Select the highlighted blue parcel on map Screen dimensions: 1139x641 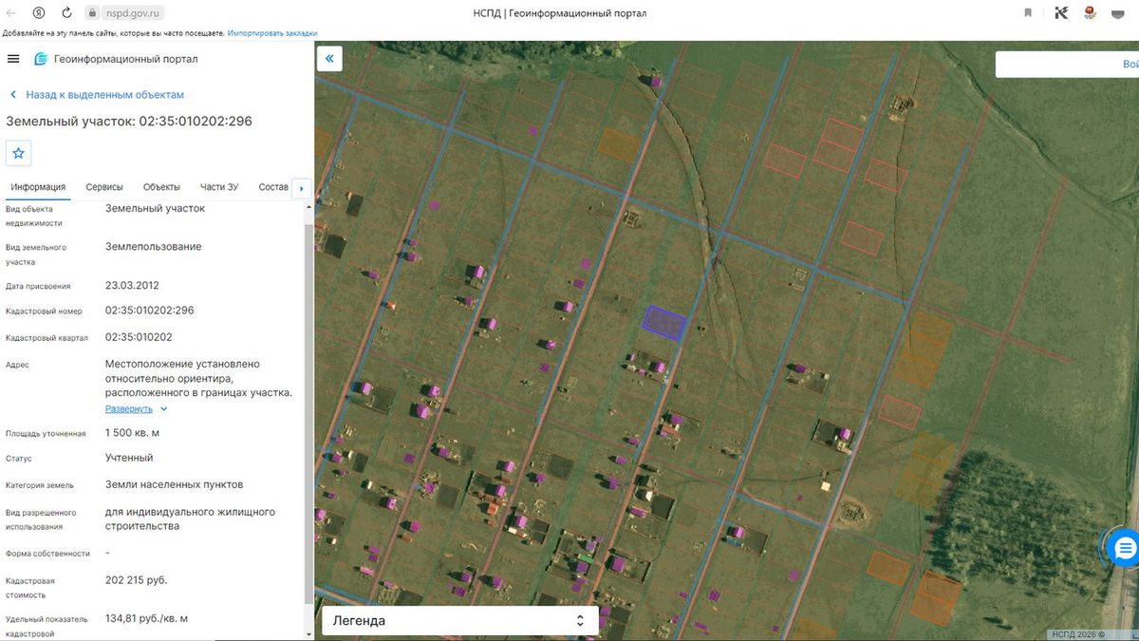(x=664, y=323)
